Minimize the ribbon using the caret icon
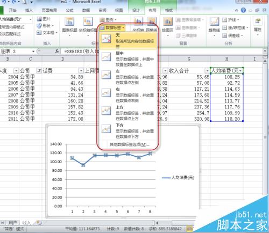Viewport: 269px width, 233px height. click(x=237, y=10)
